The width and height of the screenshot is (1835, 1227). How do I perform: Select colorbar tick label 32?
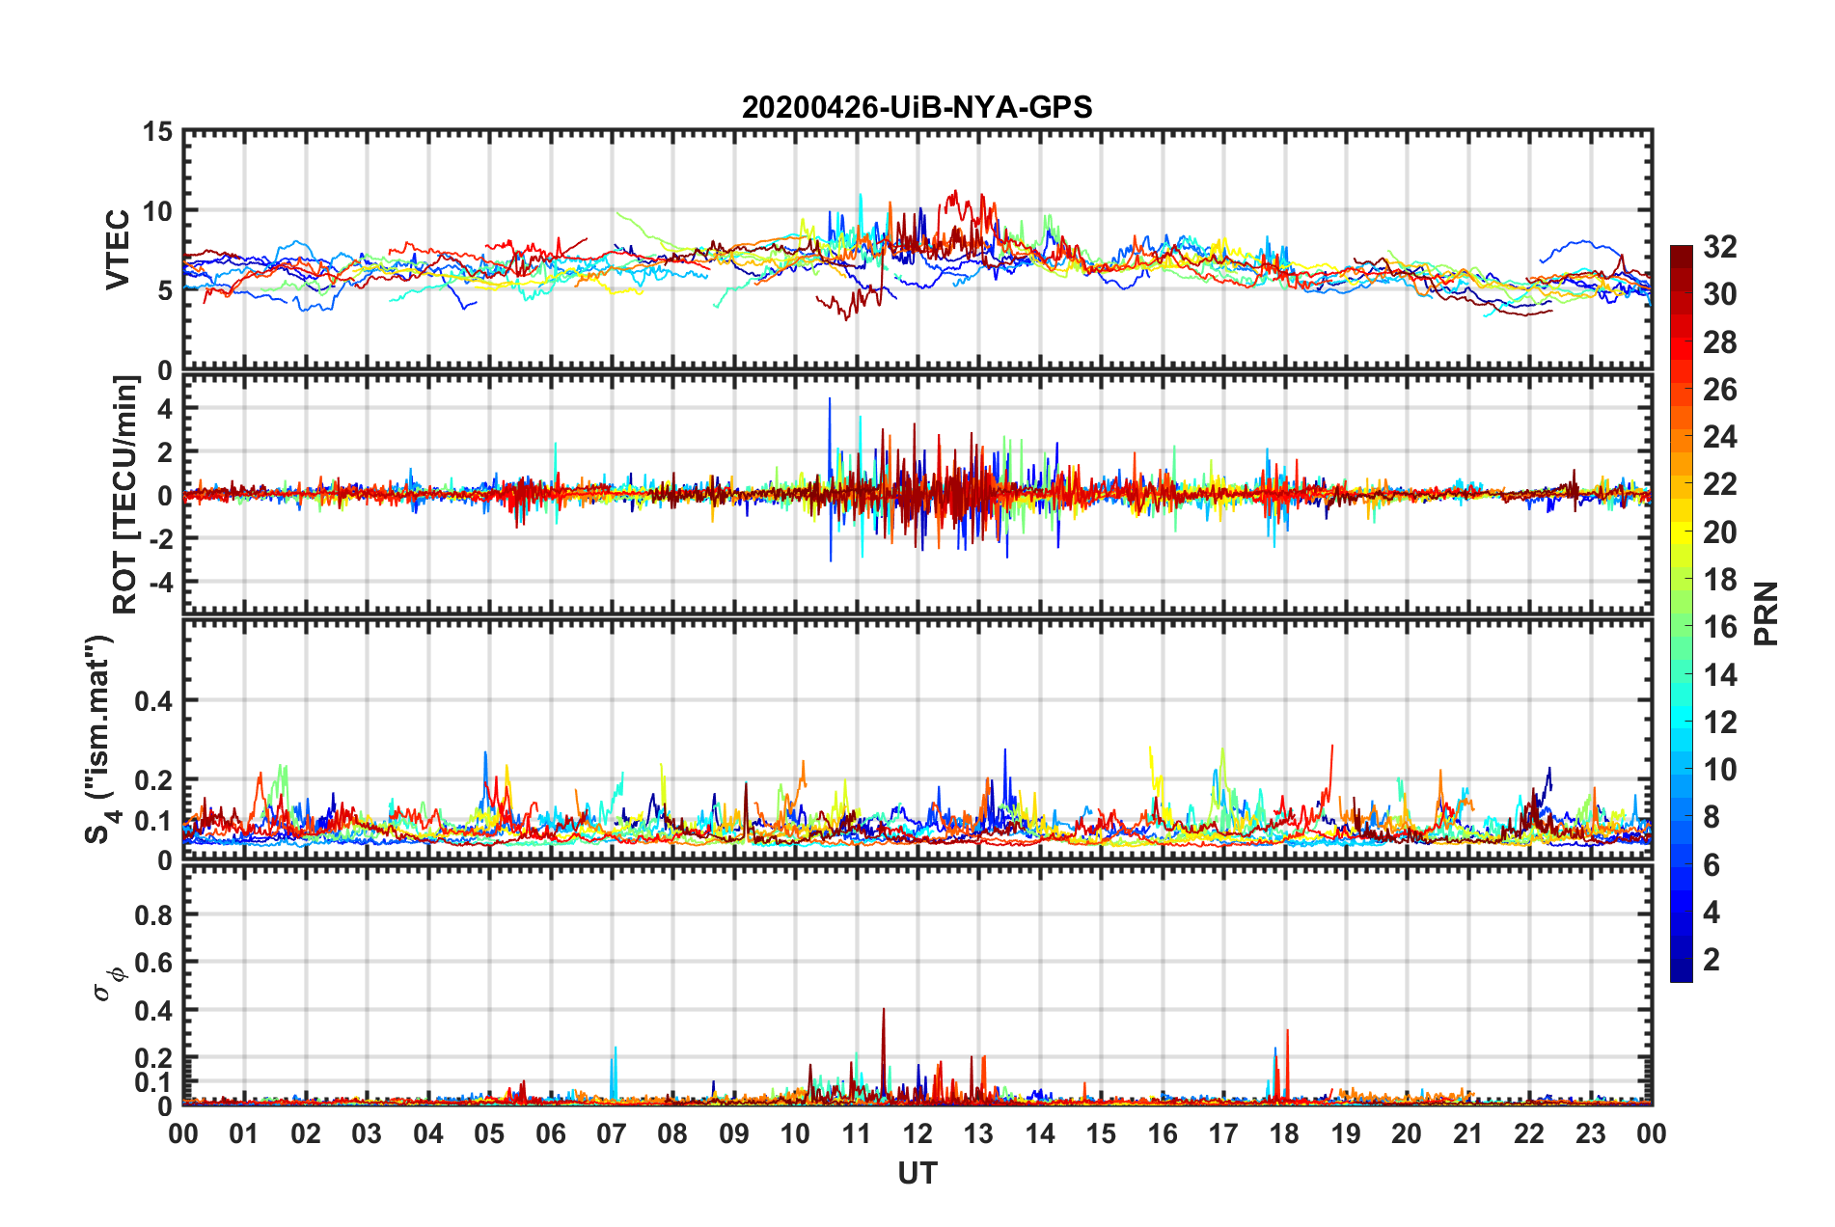tap(1719, 247)
